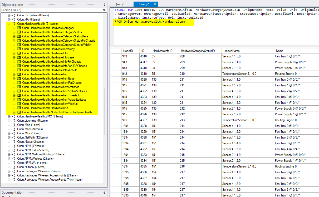Select Orion.HardwareHealth.HardwareItemThreshold in the tree

coord(51,95)
